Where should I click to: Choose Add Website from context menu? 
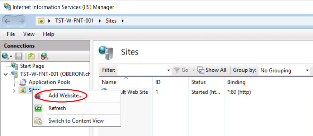click(x=65, y=96)
